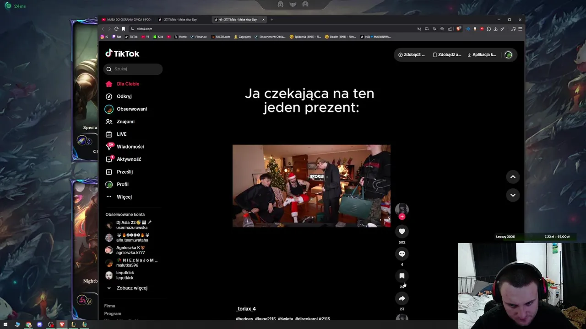Click the Brave icon in the taskbar
Image resolution: width=586 pixels, height=329 pixels.
(x=62, y=324)
